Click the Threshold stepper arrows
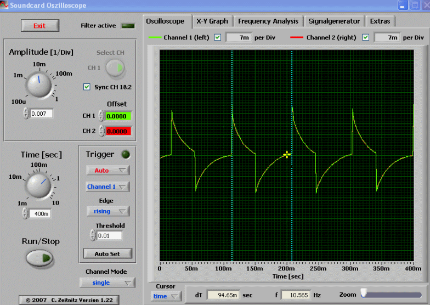430x305 pixels. point(93,235)
